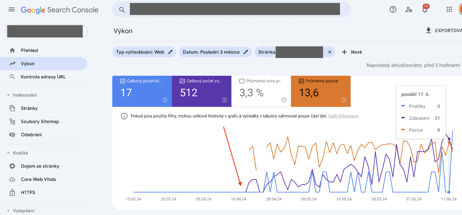This screenshot has width=462, height=215.
Task: Click the plus icon for new filter
Action: point(344,52)
